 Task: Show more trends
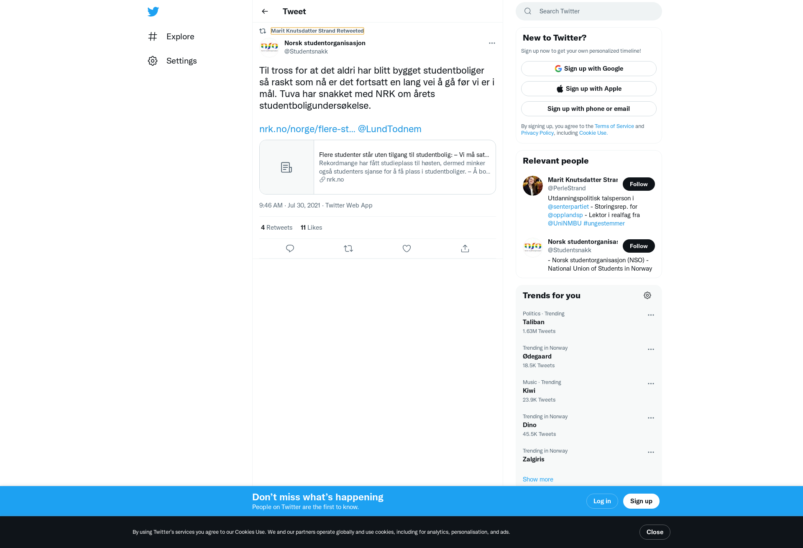[x=538, y=479]
